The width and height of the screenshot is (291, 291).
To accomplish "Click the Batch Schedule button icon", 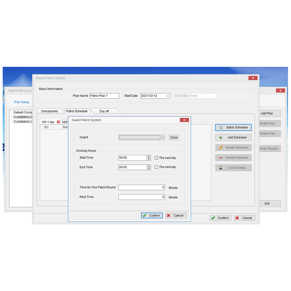I will [x=221, y=127].
